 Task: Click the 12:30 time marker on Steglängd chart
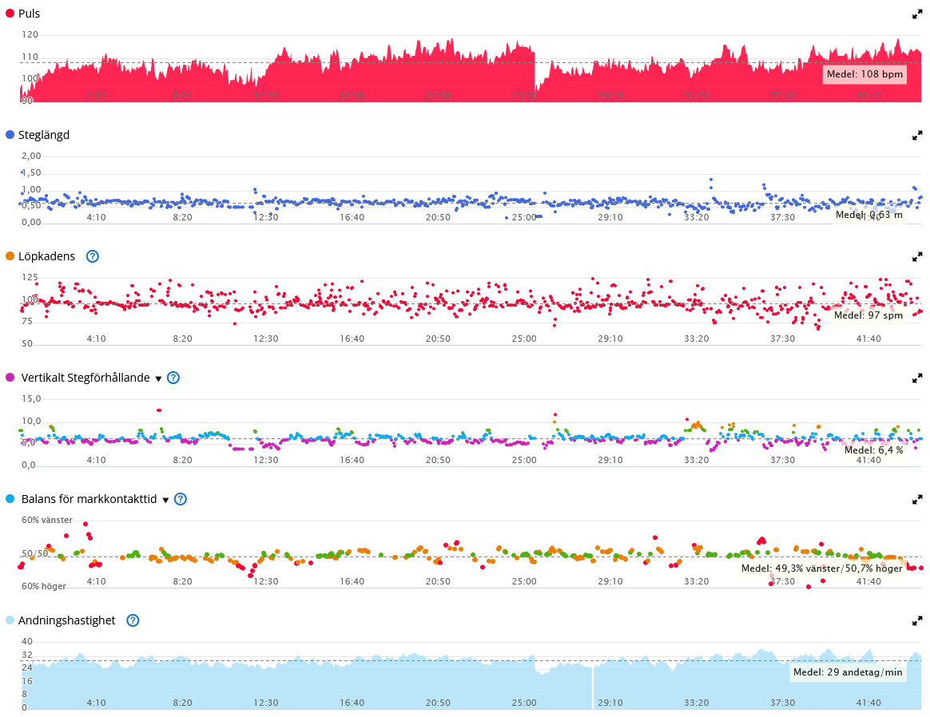[x=266, y=217]
